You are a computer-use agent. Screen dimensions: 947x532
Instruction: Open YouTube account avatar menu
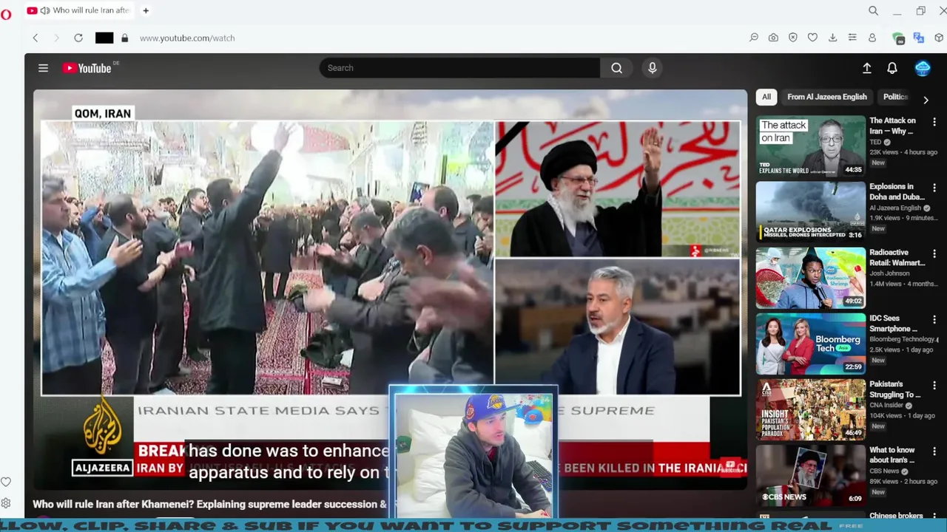923,68
